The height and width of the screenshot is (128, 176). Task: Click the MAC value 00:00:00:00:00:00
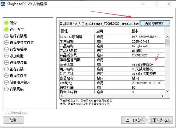pos(146,83)
